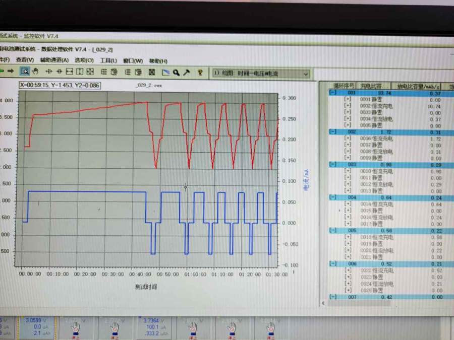Open the 查看(V) menu

click(x=25, y=60)
